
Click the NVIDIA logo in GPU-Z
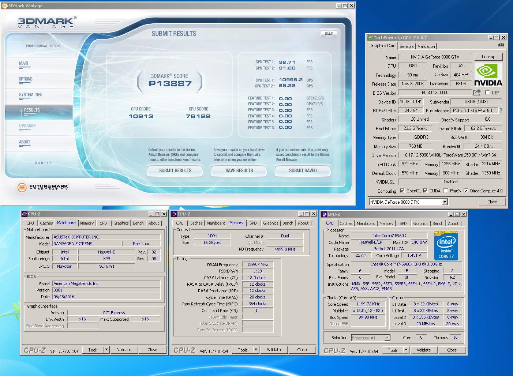point(488,75)
